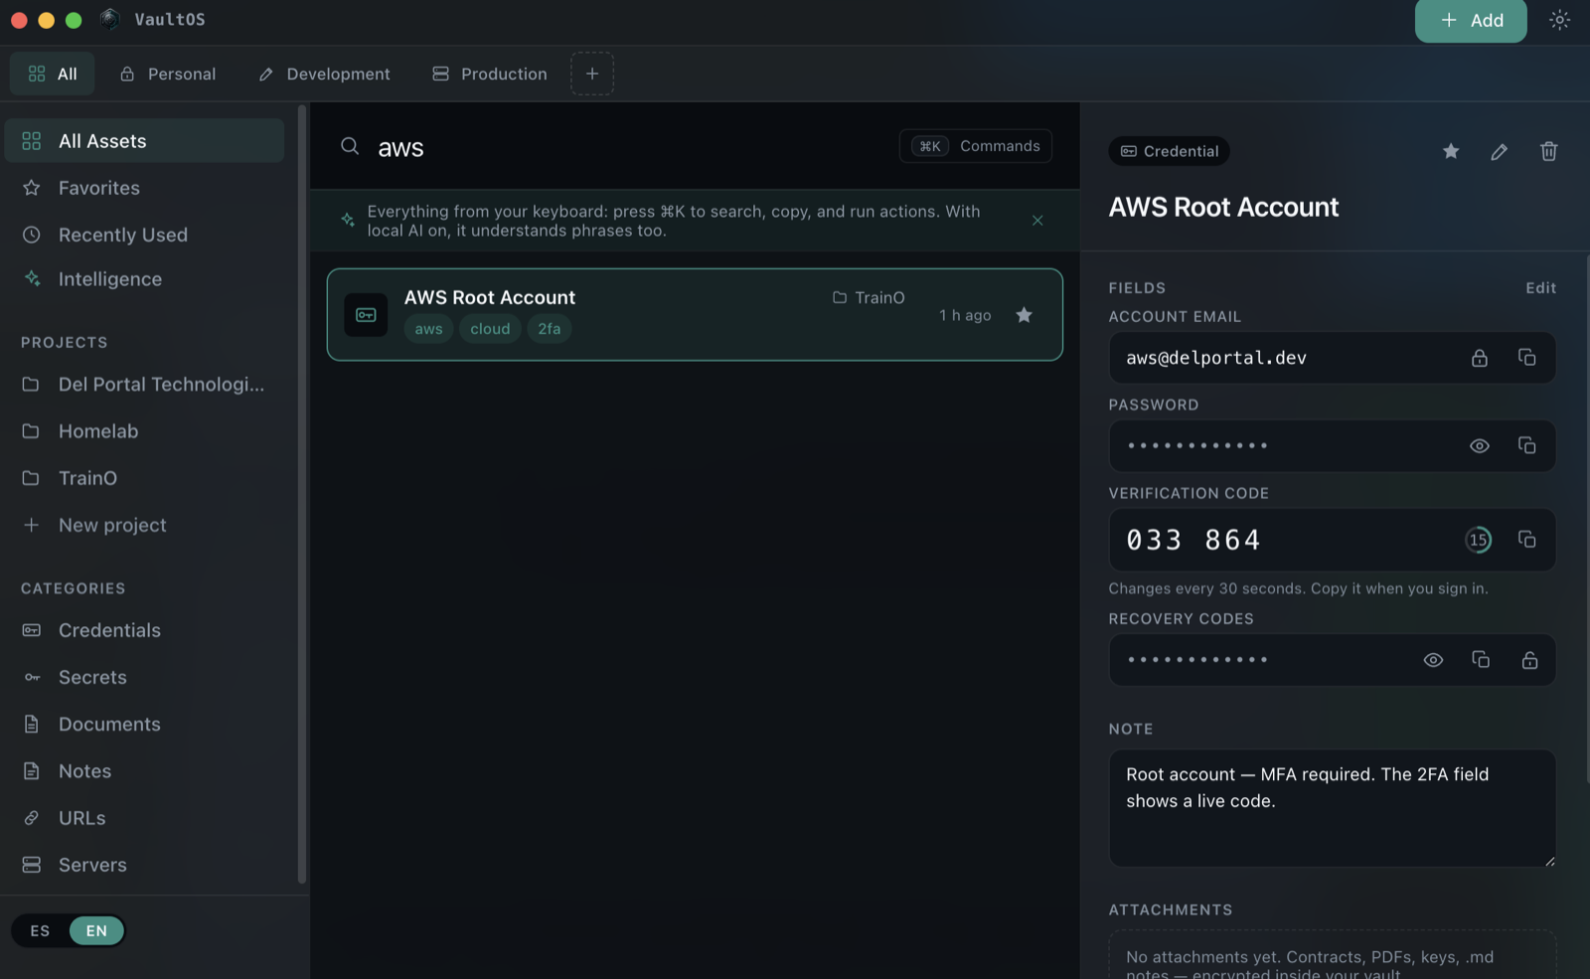Toggle lock on Recovery Codes field
Viewport: 1590px width, 979px height.
1529,660
